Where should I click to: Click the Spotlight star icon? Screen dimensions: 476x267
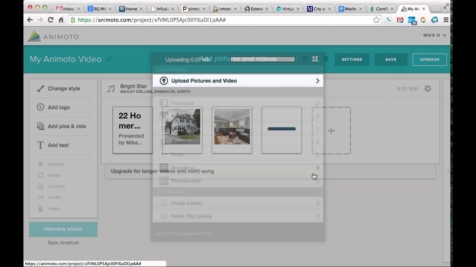pyautogui.click(x=41, y=164)
